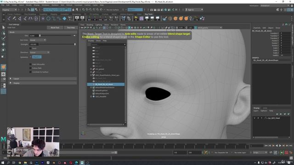294x165 pixels.
Task: Click the blue circle shelf icon
Action: click(48, 18)
